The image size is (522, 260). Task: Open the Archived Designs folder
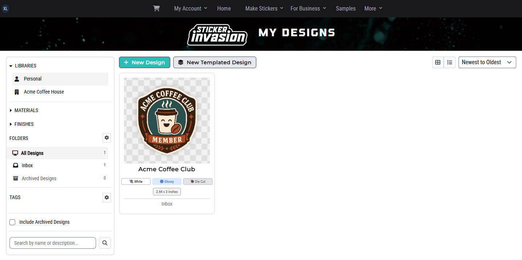(x=57, y=178)
